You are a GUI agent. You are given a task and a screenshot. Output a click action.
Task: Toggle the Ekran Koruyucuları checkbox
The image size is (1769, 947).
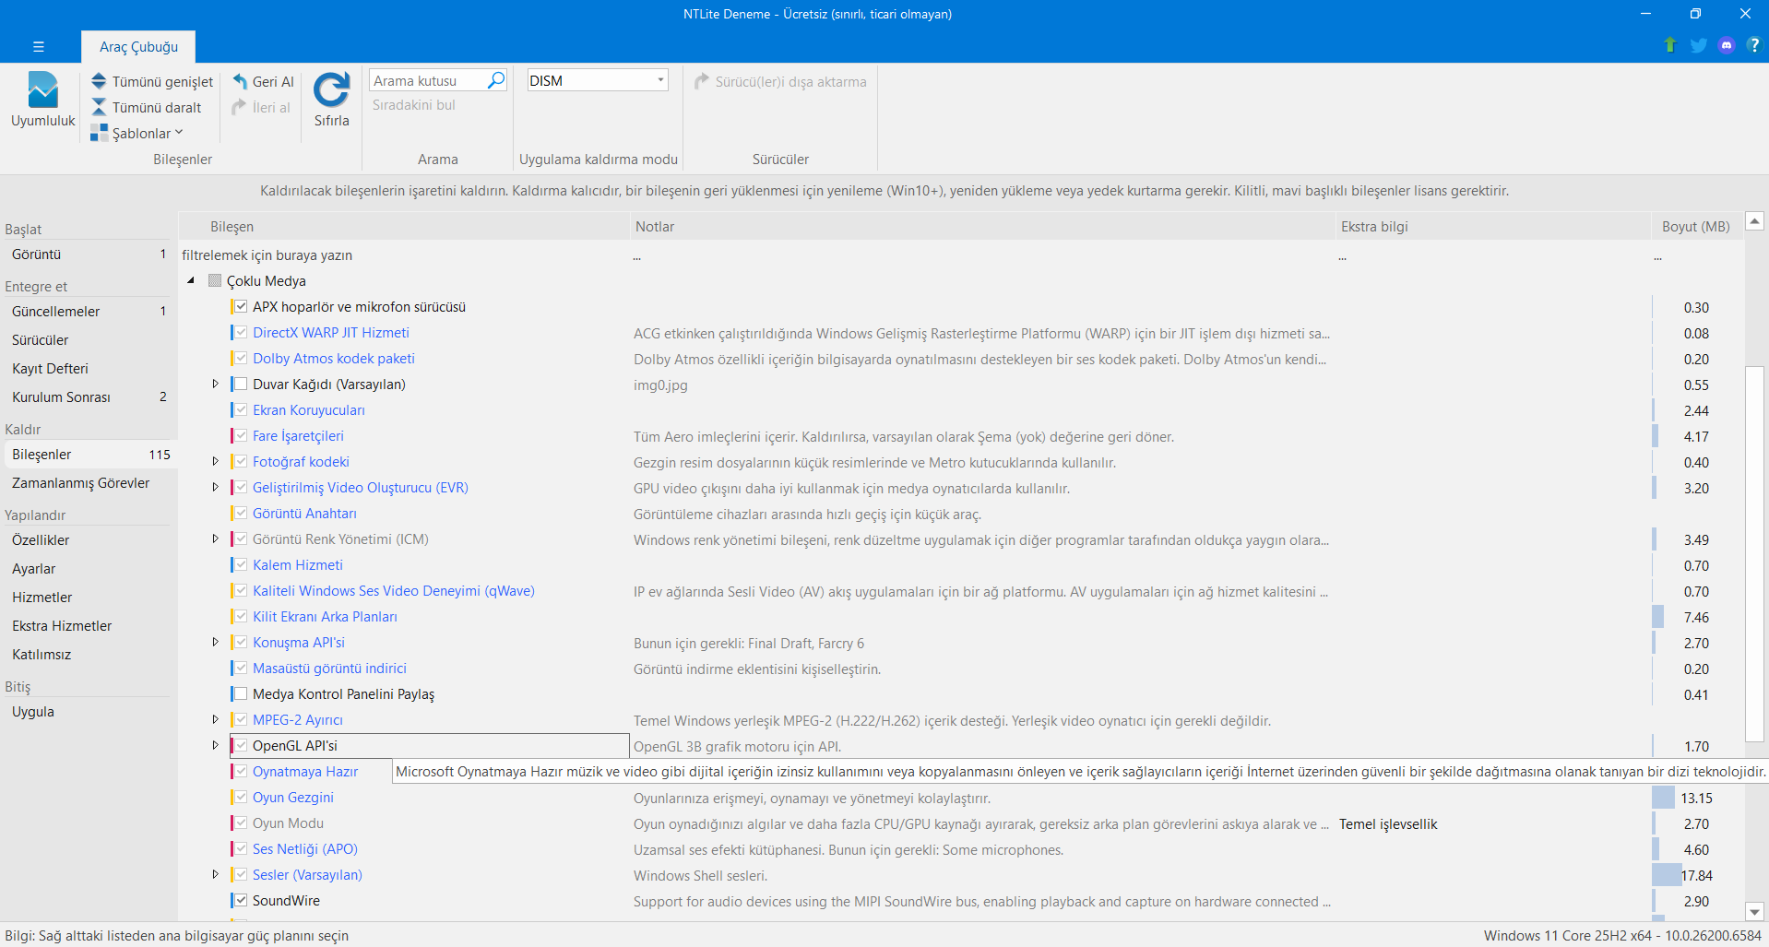(241, 409)
